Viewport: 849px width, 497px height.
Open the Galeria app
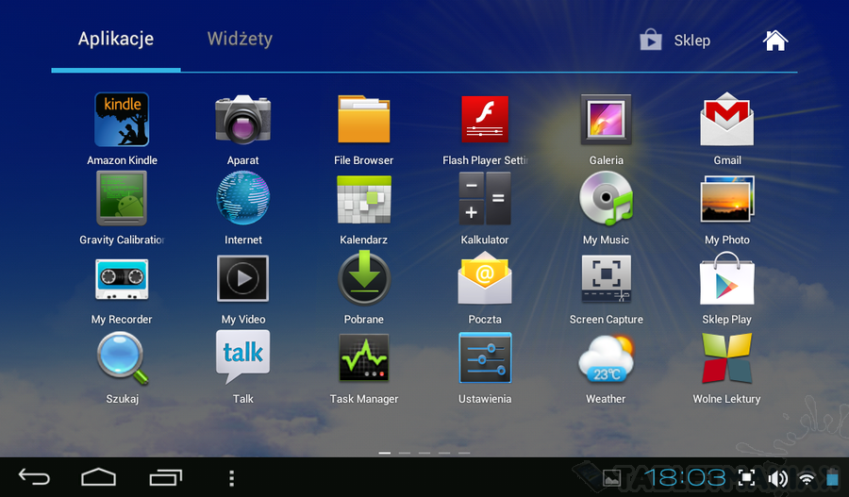606,120
